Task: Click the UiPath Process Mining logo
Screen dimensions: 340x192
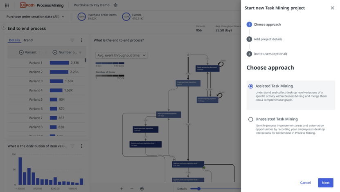Action: (42, 5)
